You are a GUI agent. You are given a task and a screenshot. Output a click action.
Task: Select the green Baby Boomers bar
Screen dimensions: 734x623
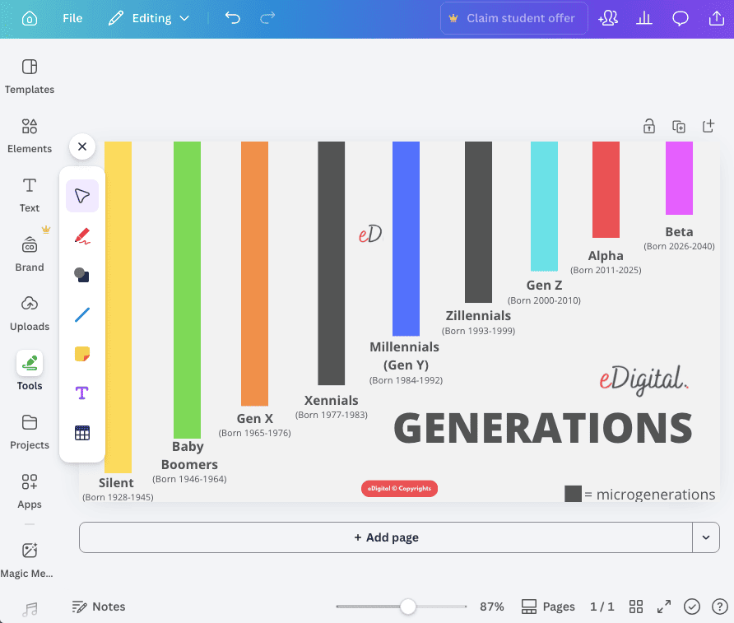(188, 290)
